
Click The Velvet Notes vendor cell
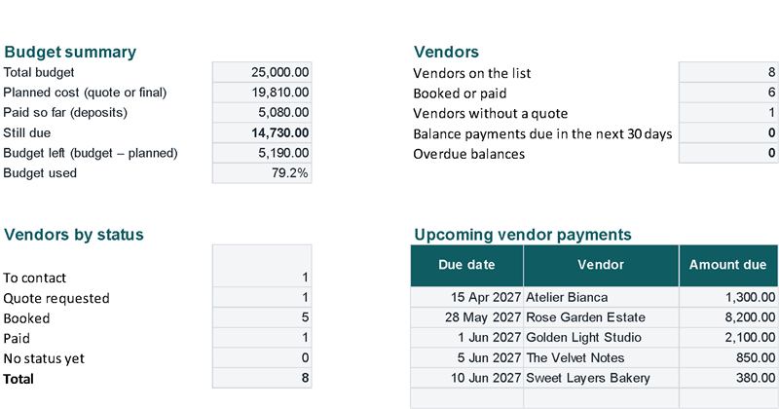(601, 357)
